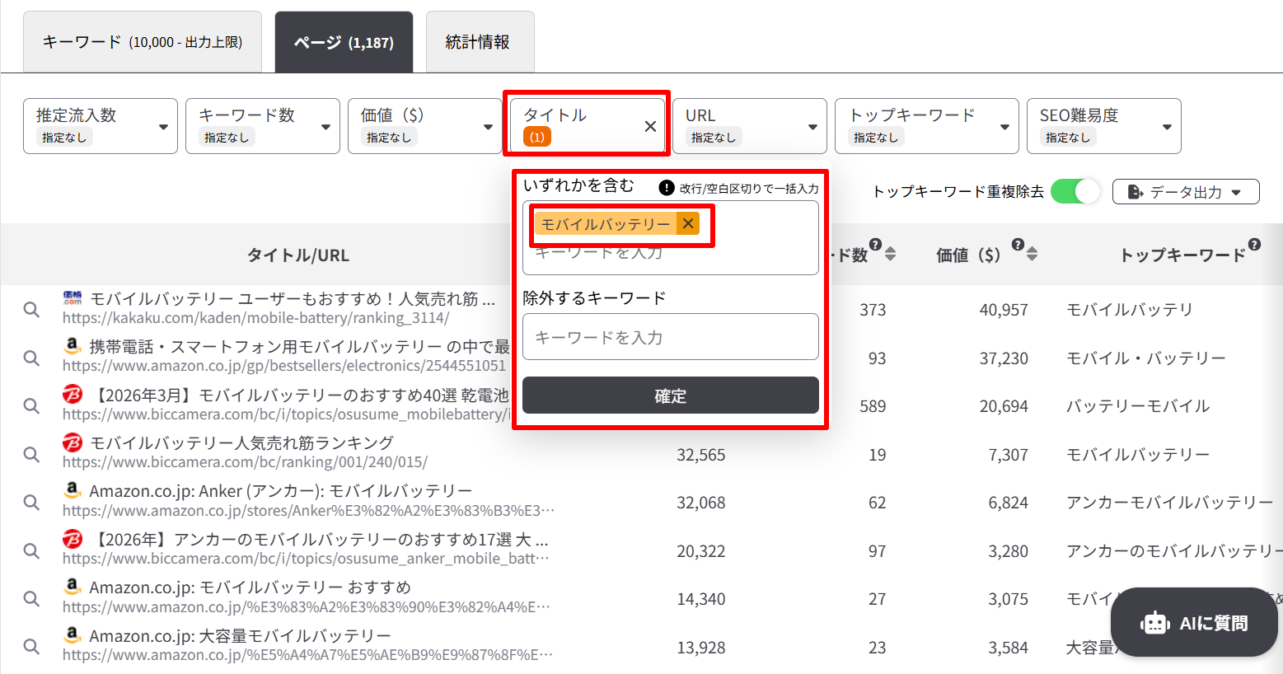
Task: Click the 除外するキーワード input field
Action: [x=670, y=337]
